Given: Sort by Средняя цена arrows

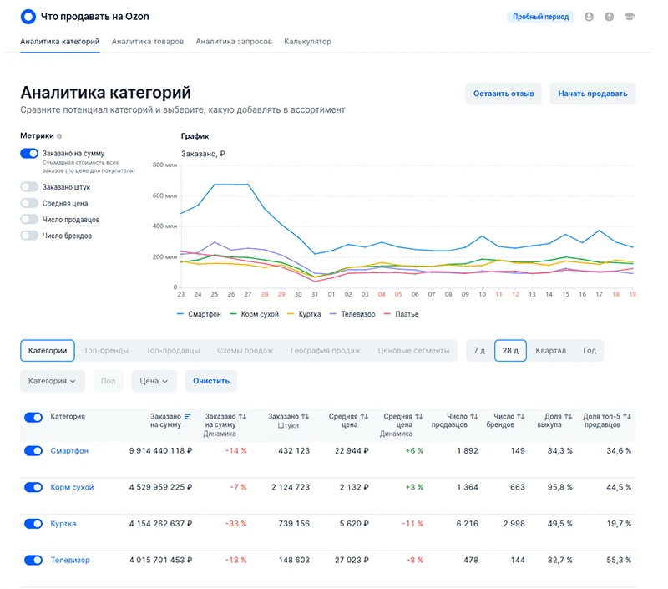Looking at the screenshot, I should click(364, 416).
